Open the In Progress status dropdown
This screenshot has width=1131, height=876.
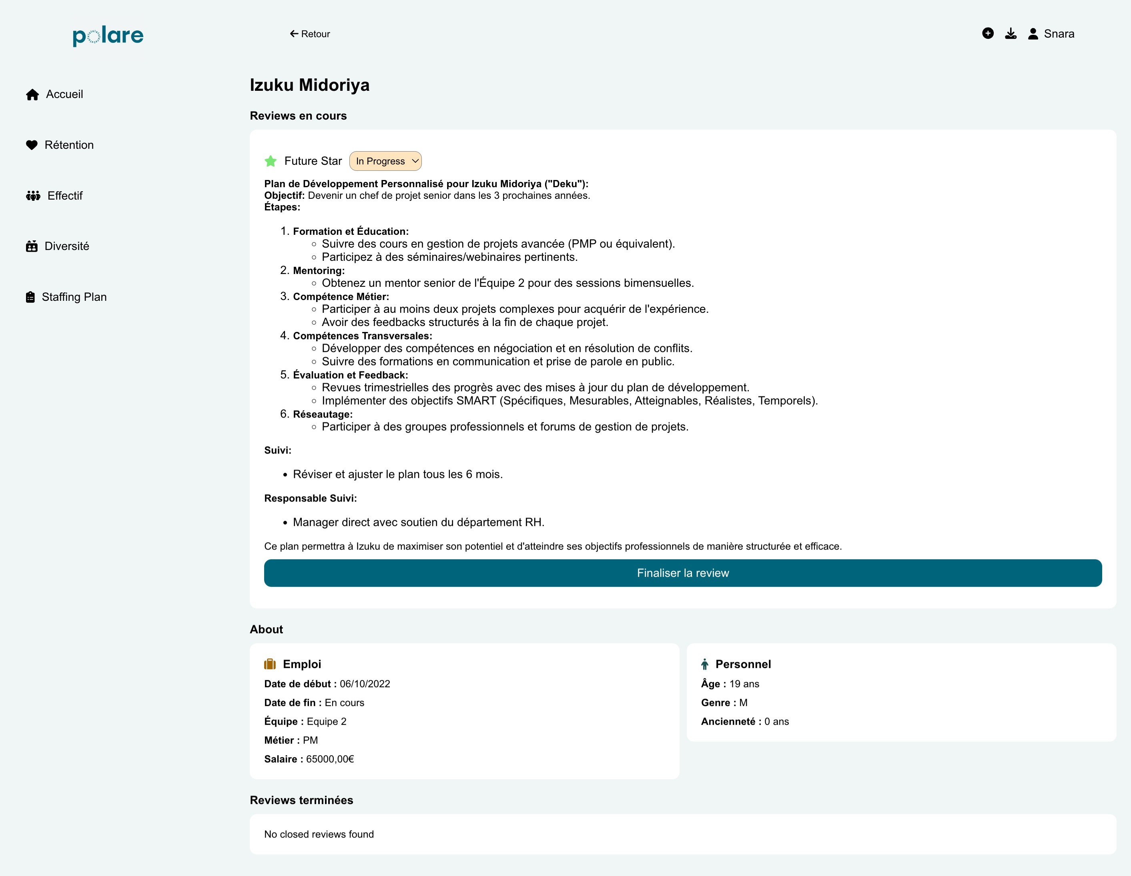(x=385, y=161)
